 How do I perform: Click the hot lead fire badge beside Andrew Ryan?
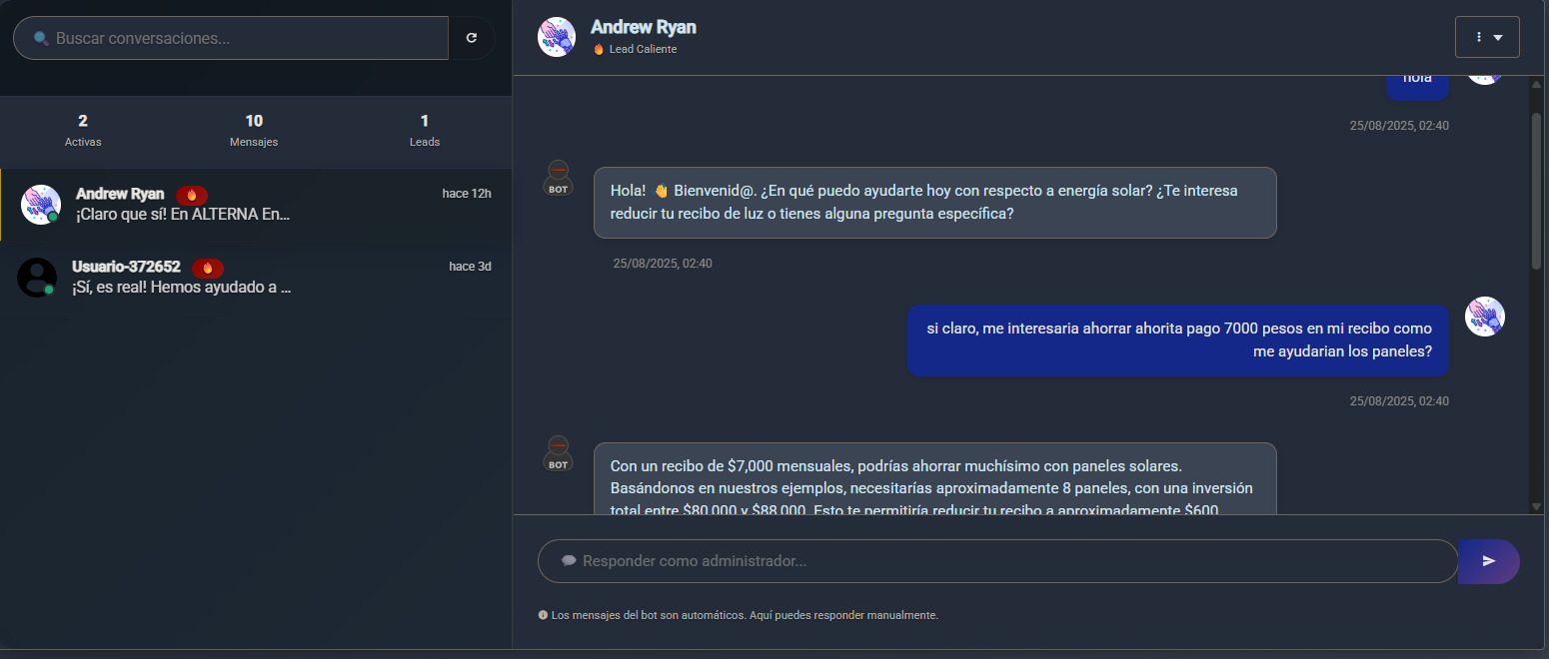click(192, 195)
